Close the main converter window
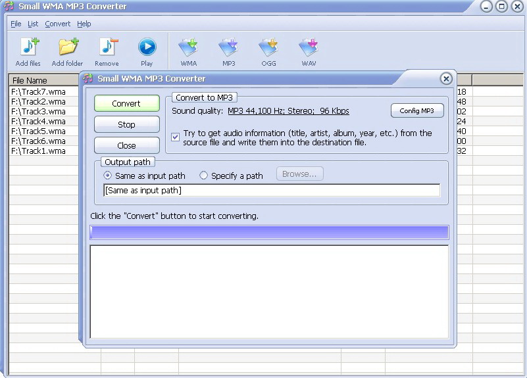Viewport: 527px width, 378px height. [x=517, y=7]
